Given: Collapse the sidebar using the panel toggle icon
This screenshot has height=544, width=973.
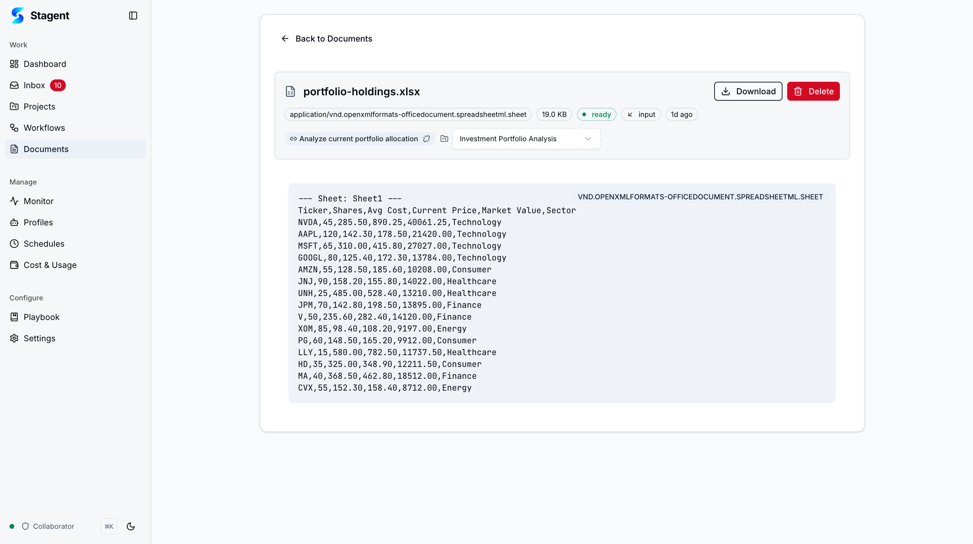Looking at the screenshot, I should click(x=132, y=16).
